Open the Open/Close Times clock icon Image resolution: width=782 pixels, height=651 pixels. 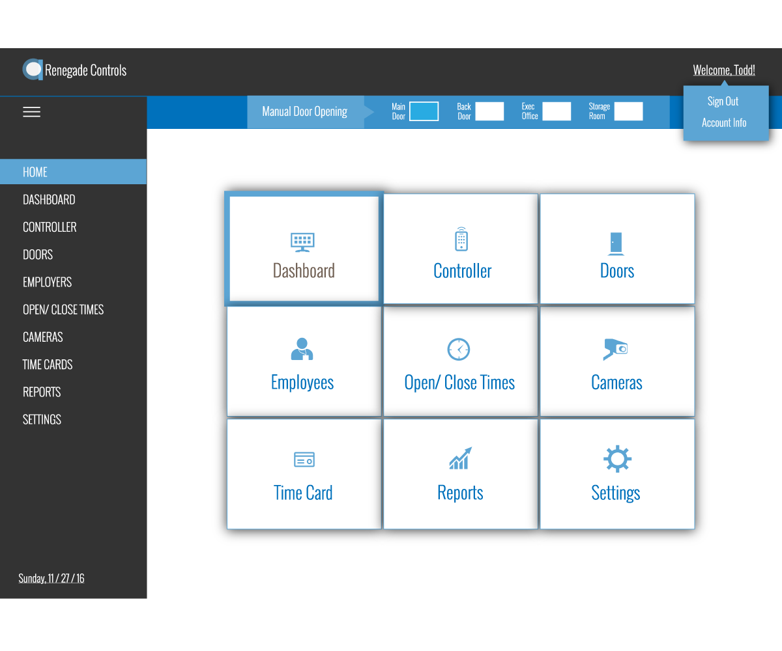[459, 361]
